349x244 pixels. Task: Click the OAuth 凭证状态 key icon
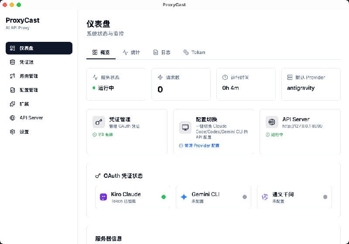pyautogui.click(x=98, y=176)
